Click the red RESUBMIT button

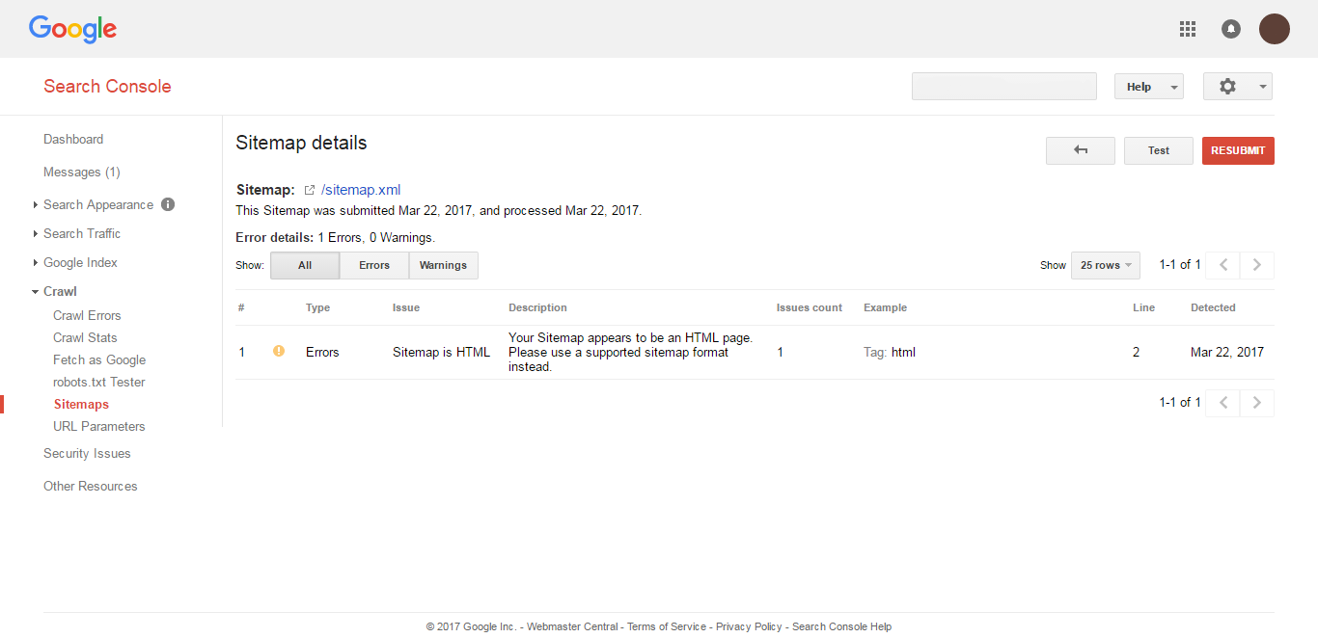1238,150
